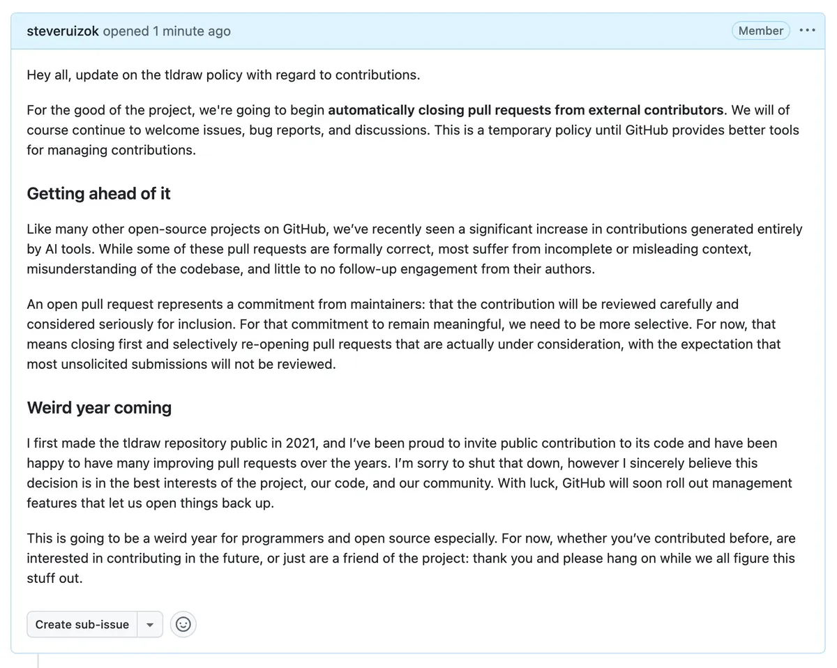The width and height of the screenshot is (837, 668).
Task: Click the phrase "most unsolicited submissions will not be reviewed"
Action: tap(181, 364)
